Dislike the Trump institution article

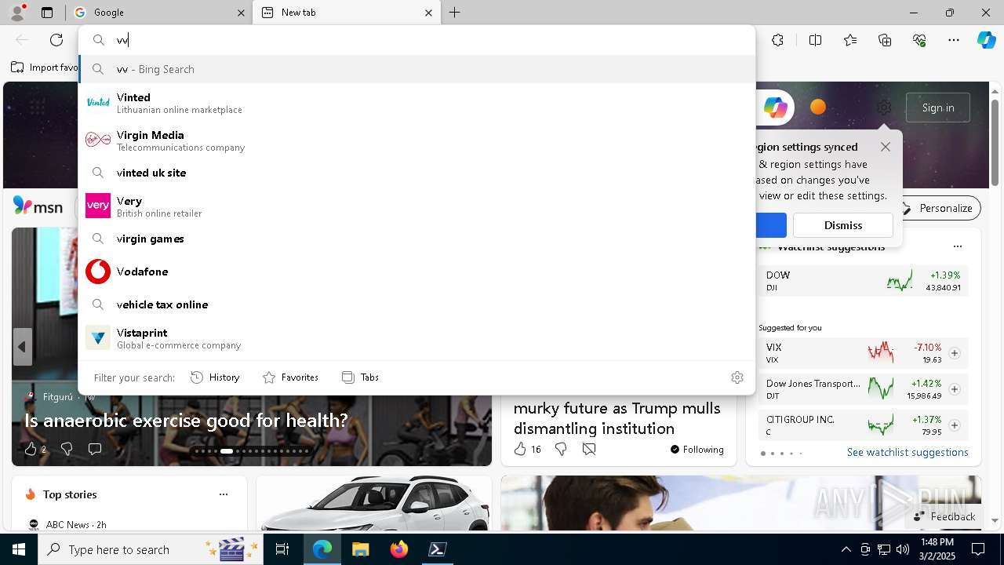point(560,449)
